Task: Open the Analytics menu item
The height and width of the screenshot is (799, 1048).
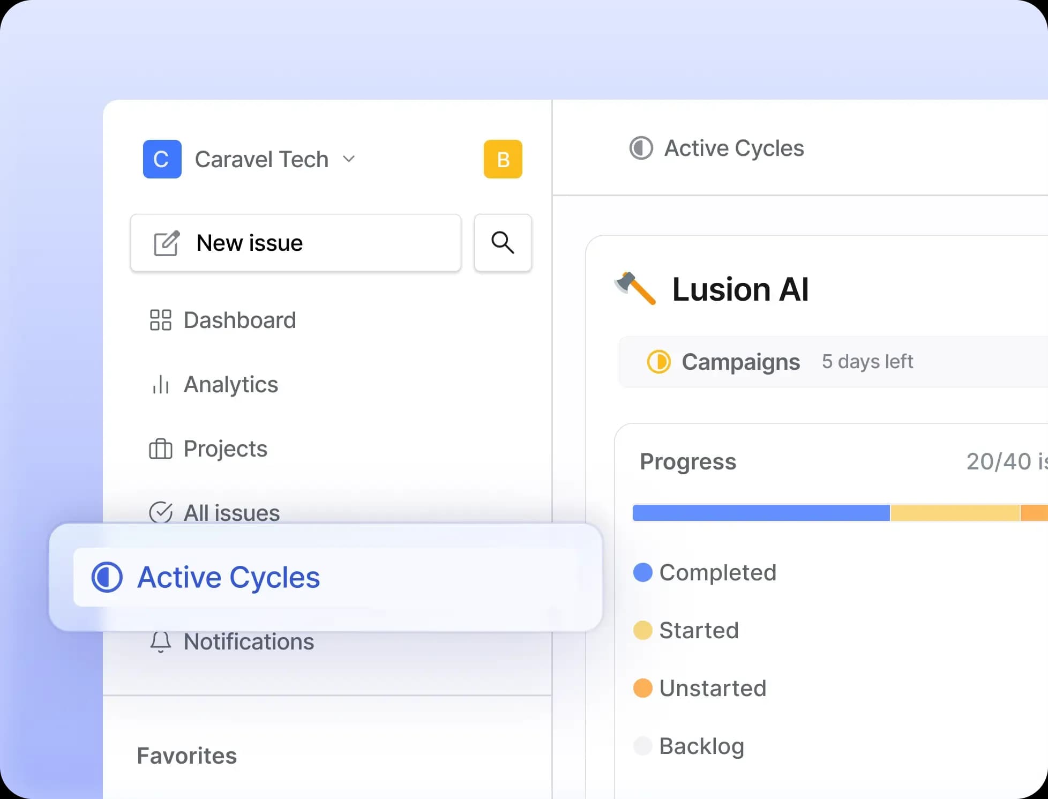Action: point(231,384)
